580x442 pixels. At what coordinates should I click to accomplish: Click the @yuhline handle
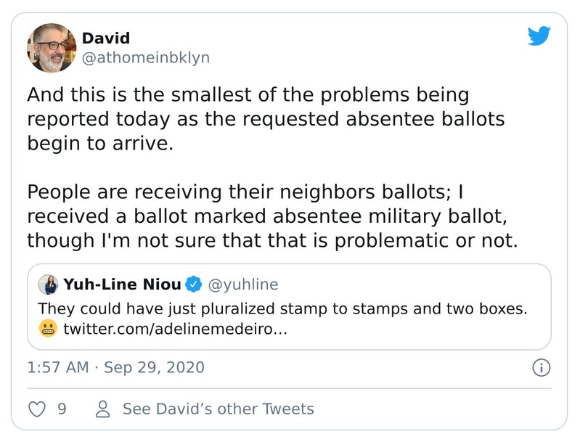coord(244,285)
